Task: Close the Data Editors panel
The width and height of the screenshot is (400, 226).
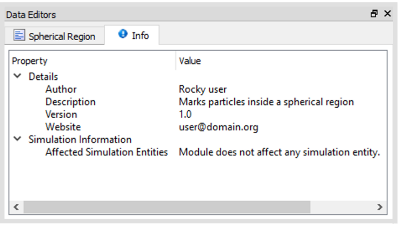Action: click(x=387, y=13)
